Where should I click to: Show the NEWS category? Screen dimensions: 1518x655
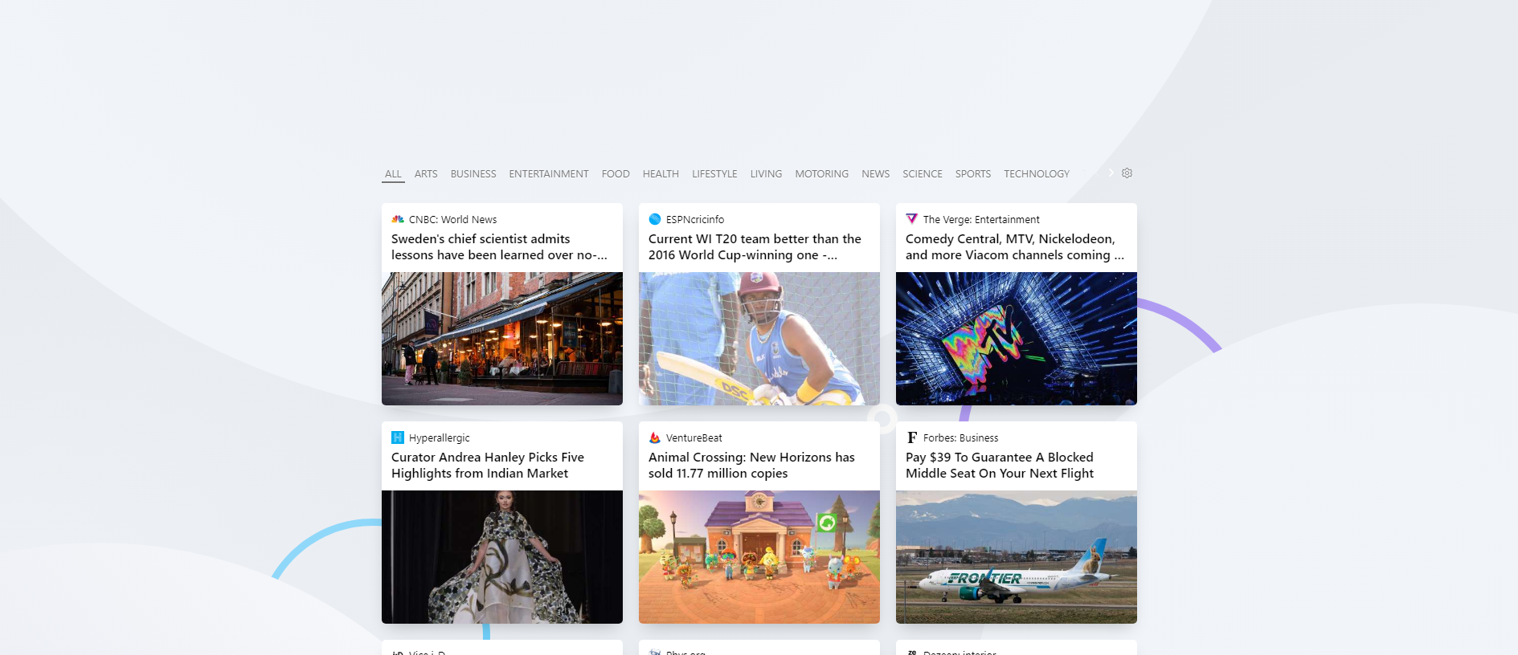pyautogui.click(x=875, y=174)
